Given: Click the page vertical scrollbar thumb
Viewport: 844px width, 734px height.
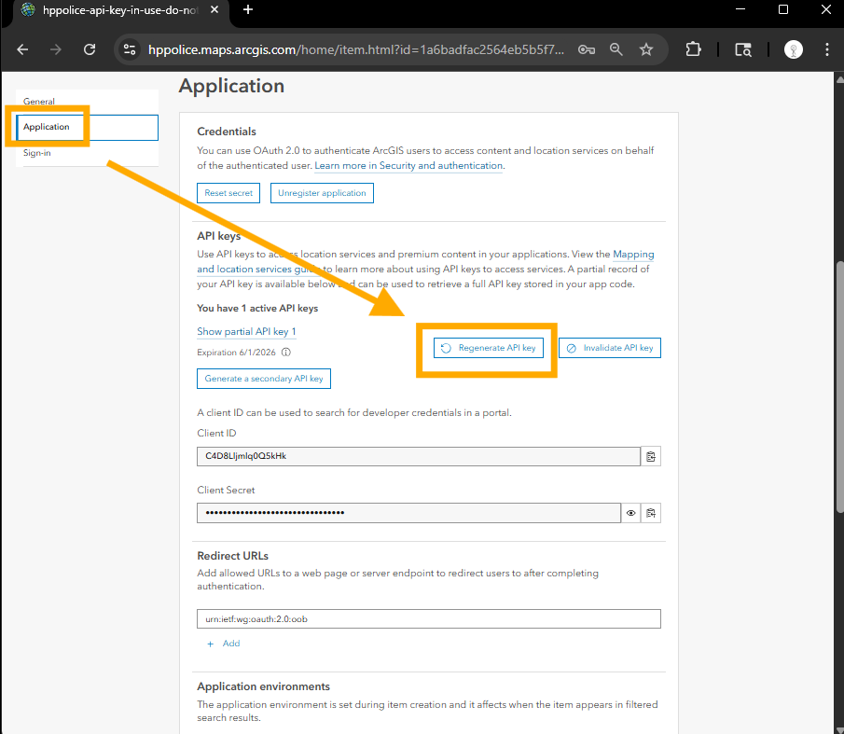Looking at the screenshot, I should coord(839,386).
